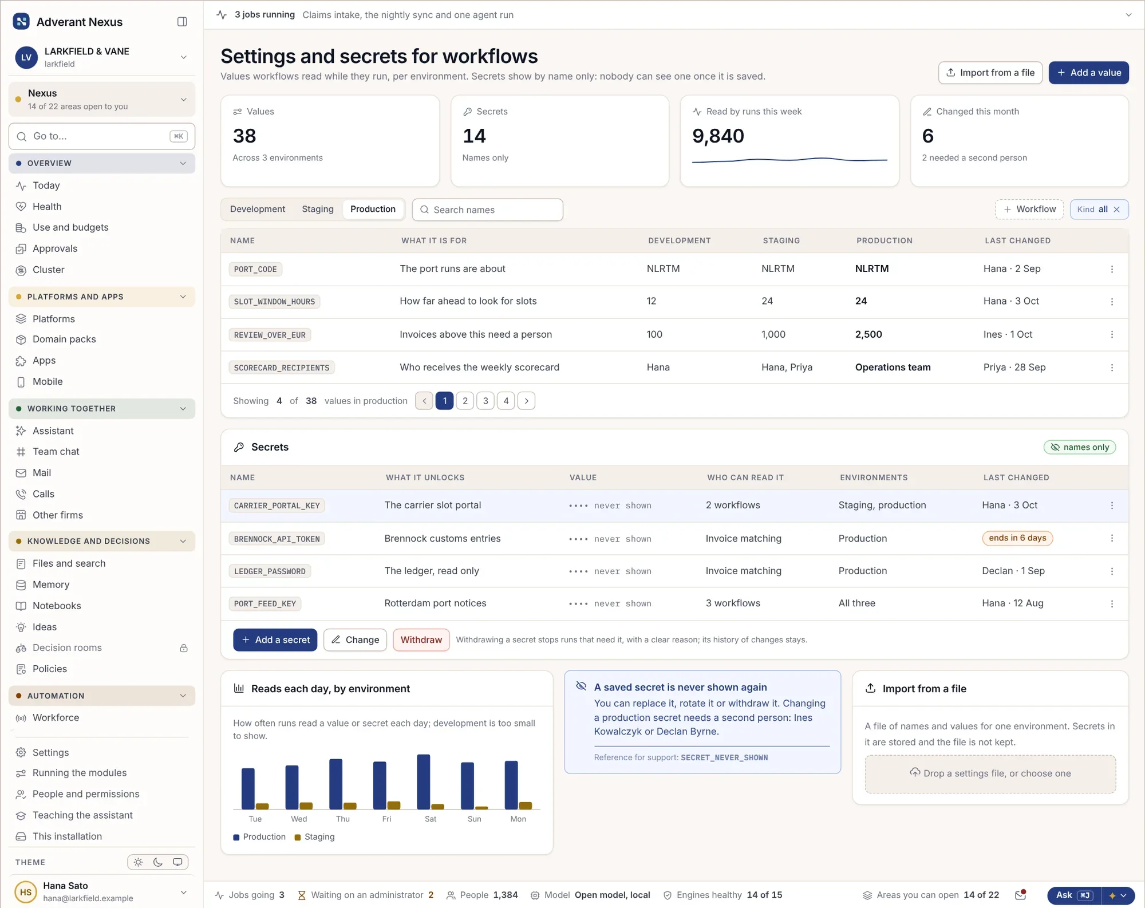Go to page 3 of values
Screen dimensions: 1145x908
tap(485, 401)
